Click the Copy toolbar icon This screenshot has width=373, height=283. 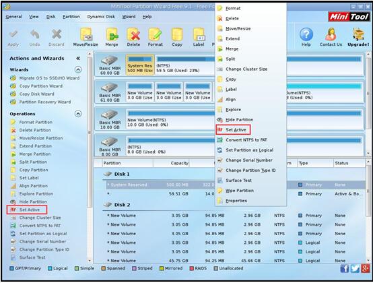(177, 37)
